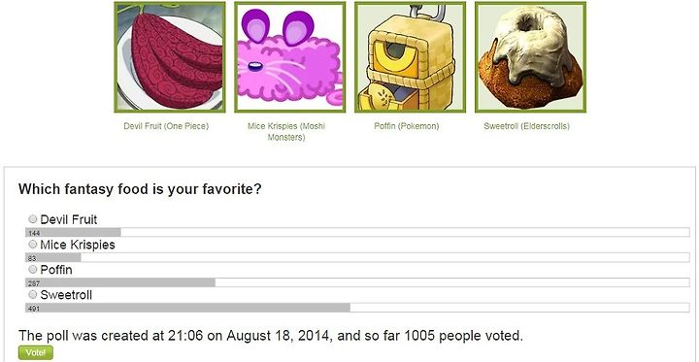The width and height of the screenshot is (699, 362).
Task: Select the Poffin radio button
Action: click(x=33, y=269)
